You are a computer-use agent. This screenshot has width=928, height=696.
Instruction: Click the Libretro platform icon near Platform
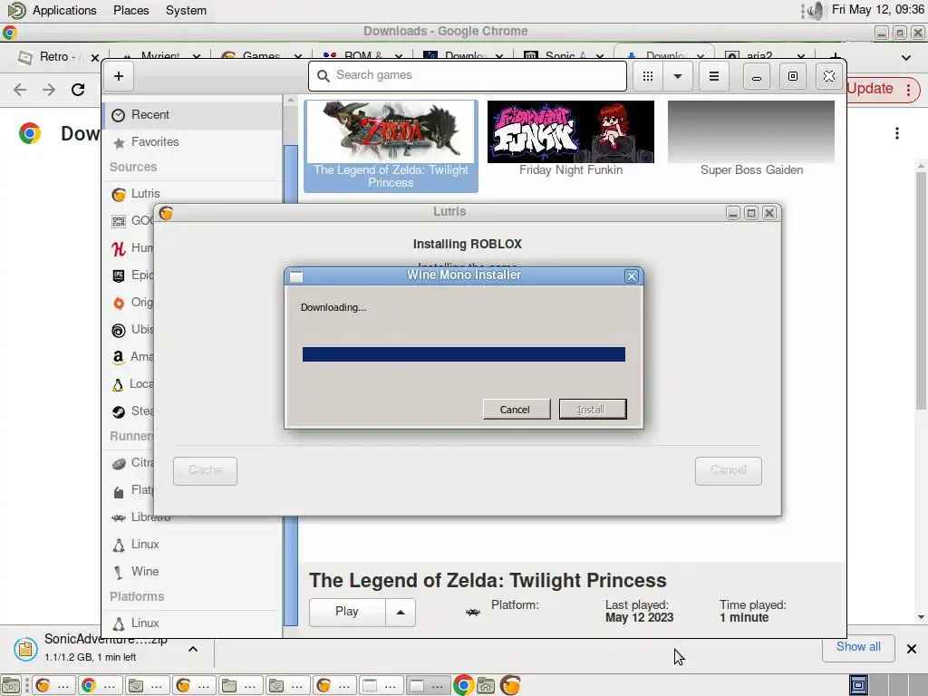tap(472, 613)
